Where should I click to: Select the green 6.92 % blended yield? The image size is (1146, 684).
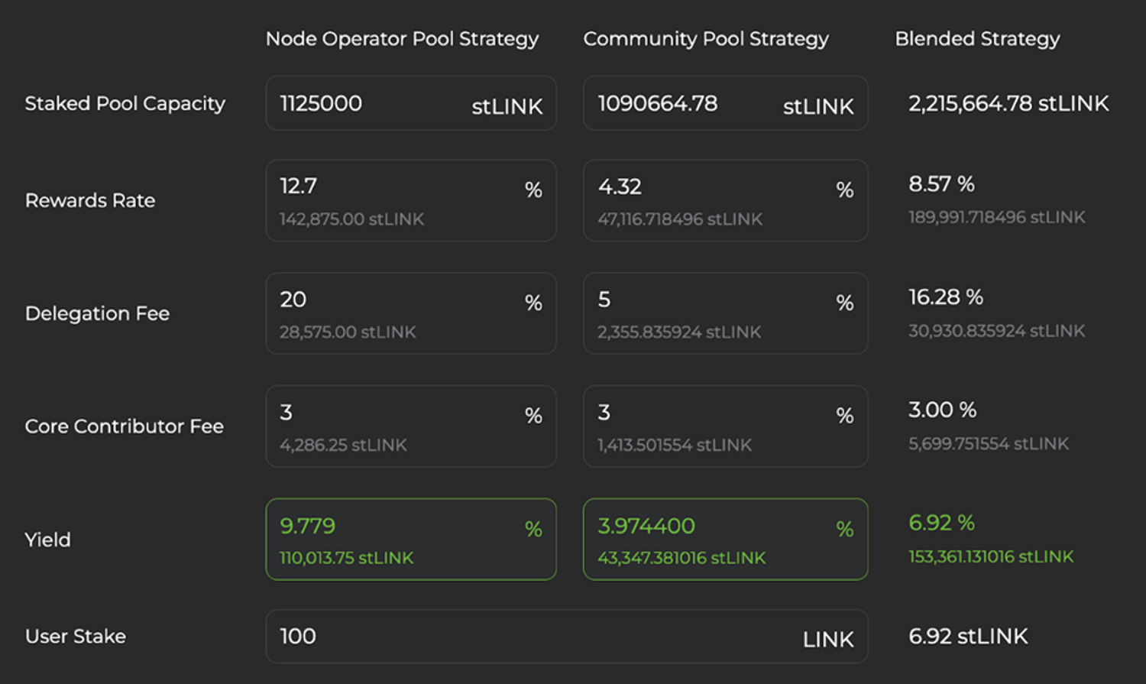941,523
